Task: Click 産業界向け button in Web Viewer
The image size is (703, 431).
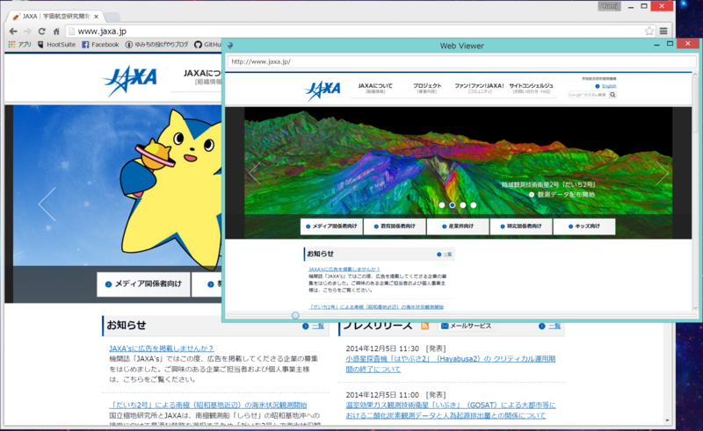Action: tap(458, 226)
